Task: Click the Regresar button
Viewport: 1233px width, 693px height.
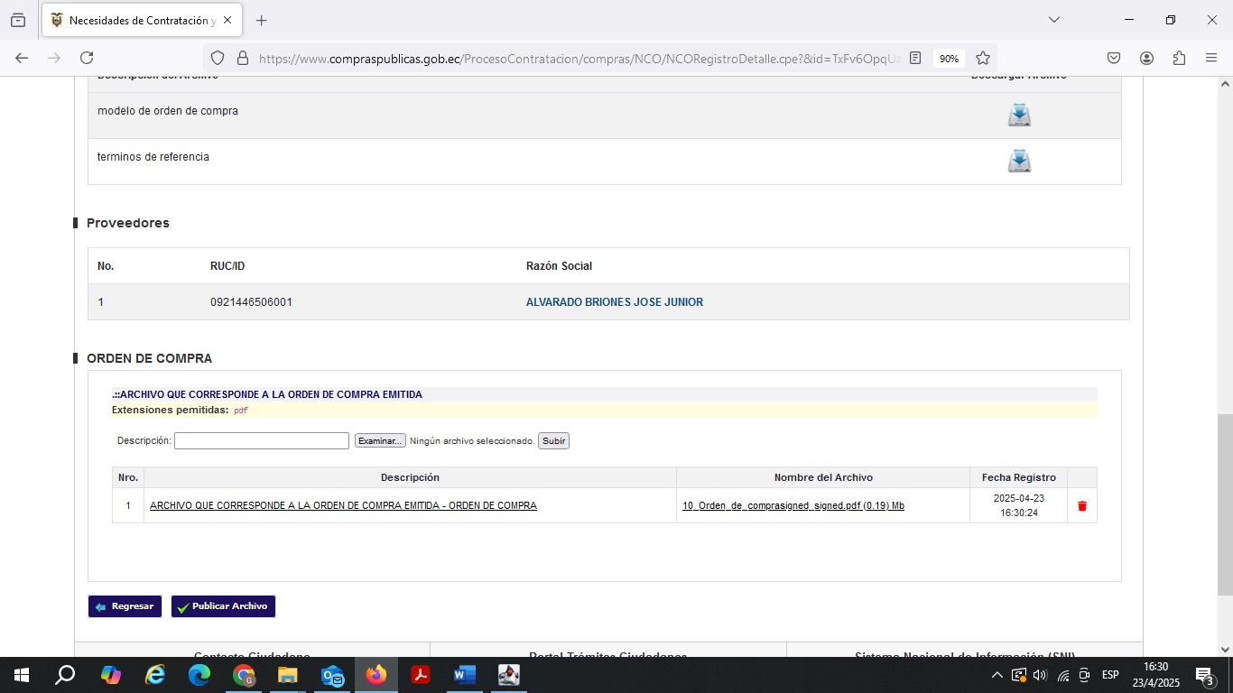Action: (125, 606)
